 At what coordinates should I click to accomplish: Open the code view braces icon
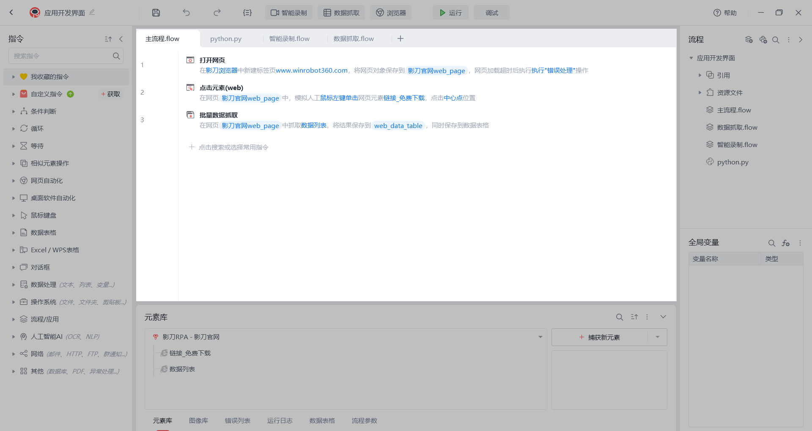coord(247,13)
